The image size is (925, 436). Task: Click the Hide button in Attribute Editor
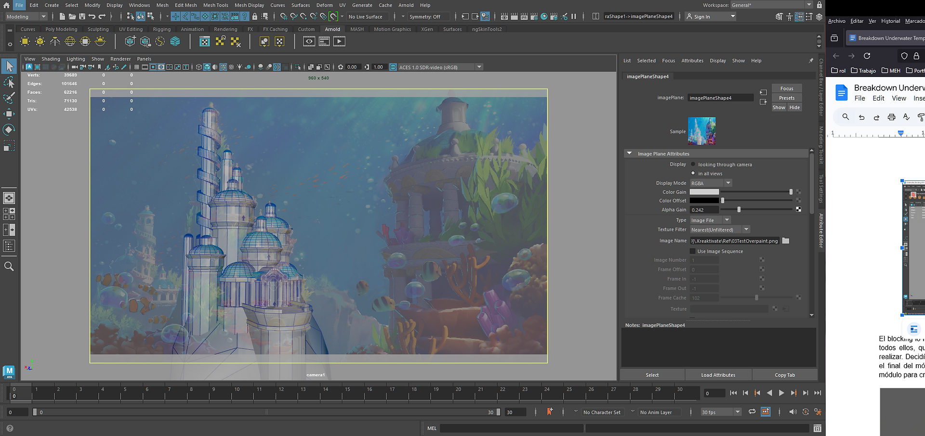click(794, 107)
